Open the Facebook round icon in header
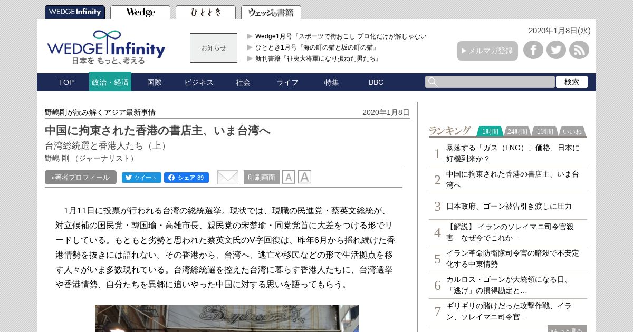633x332 pixels. [x=533, y=50]
